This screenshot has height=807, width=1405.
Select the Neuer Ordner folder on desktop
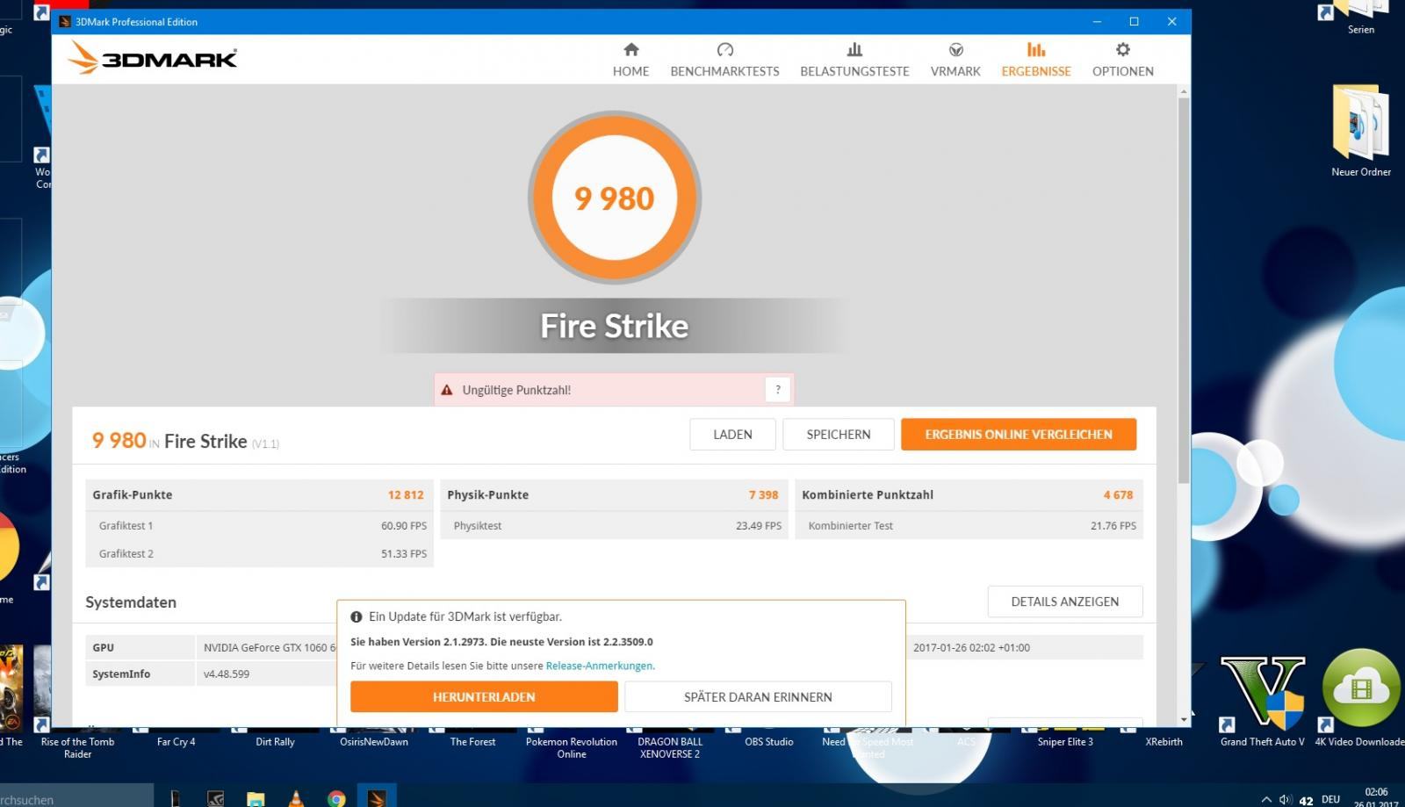point(1360,131)
